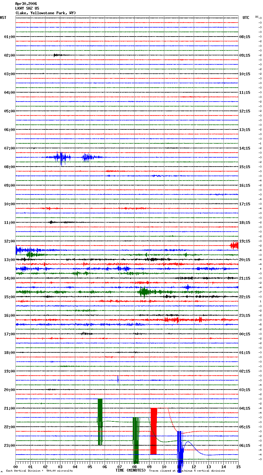The image size is (263, 475).
Task: Click minute tick label 09 on the time axis
Action: (x=149, y=467)
